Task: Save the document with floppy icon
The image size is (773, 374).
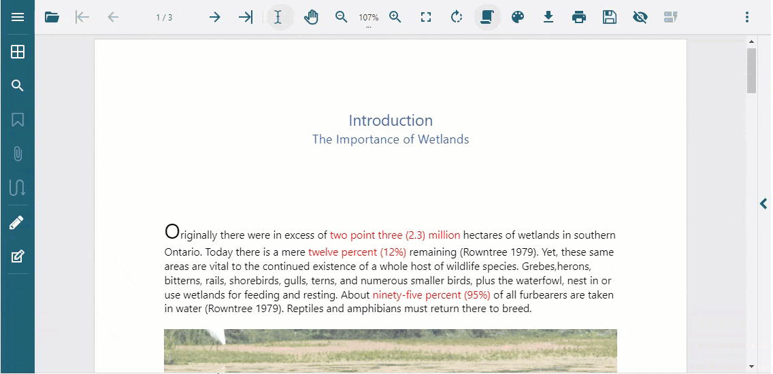Action: click(610, 17)
